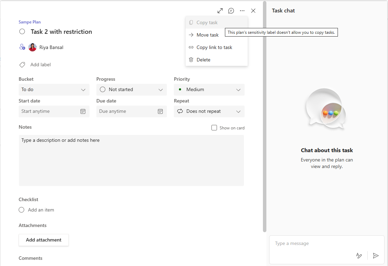Select Move task from the menu
The image size is (388, 266).
pos(207,35)
